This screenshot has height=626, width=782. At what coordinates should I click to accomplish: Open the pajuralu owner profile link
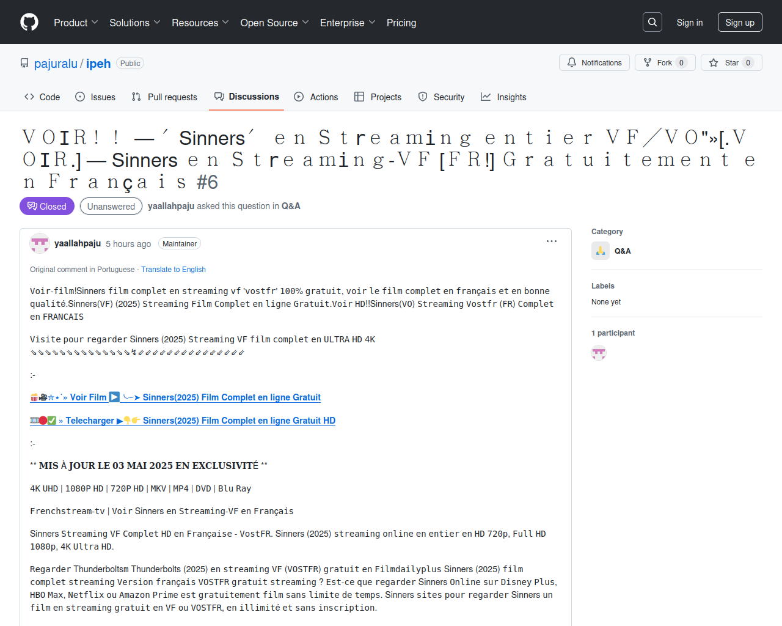coord(56,64)
